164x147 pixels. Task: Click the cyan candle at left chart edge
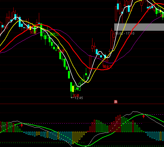[2, 26]
